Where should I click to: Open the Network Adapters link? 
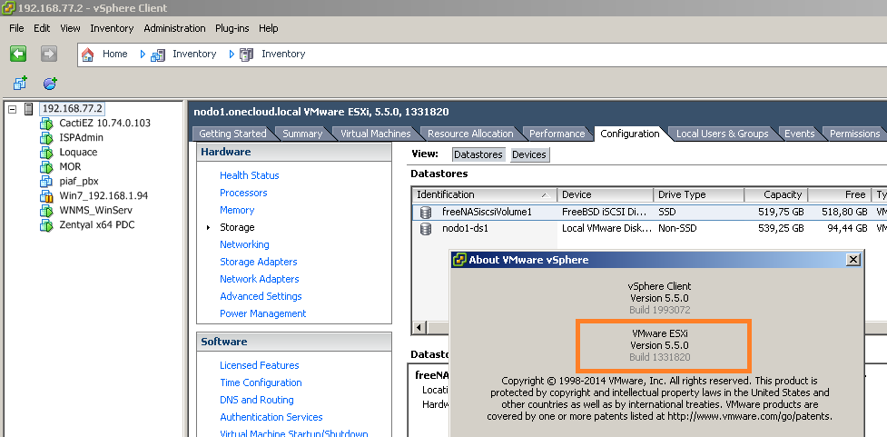pyautogui.click(x=259, y=279)
